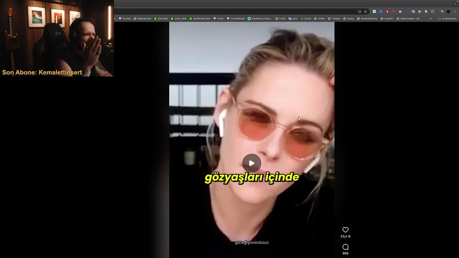Open Twitter bookmark
Viewport: 459px width, 258px height.
[x=319, y=19]
